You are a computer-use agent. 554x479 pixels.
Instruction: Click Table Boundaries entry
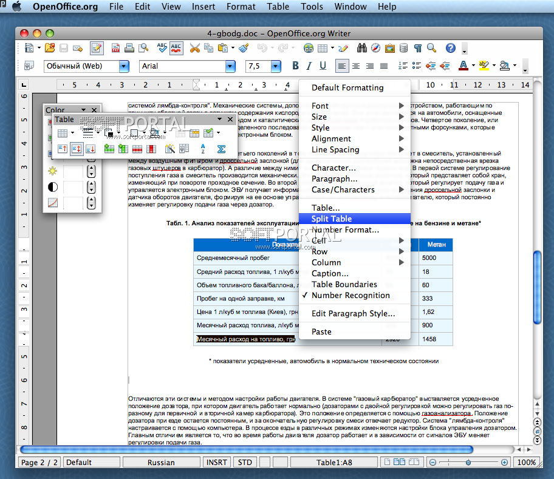(x=354, y=285)
